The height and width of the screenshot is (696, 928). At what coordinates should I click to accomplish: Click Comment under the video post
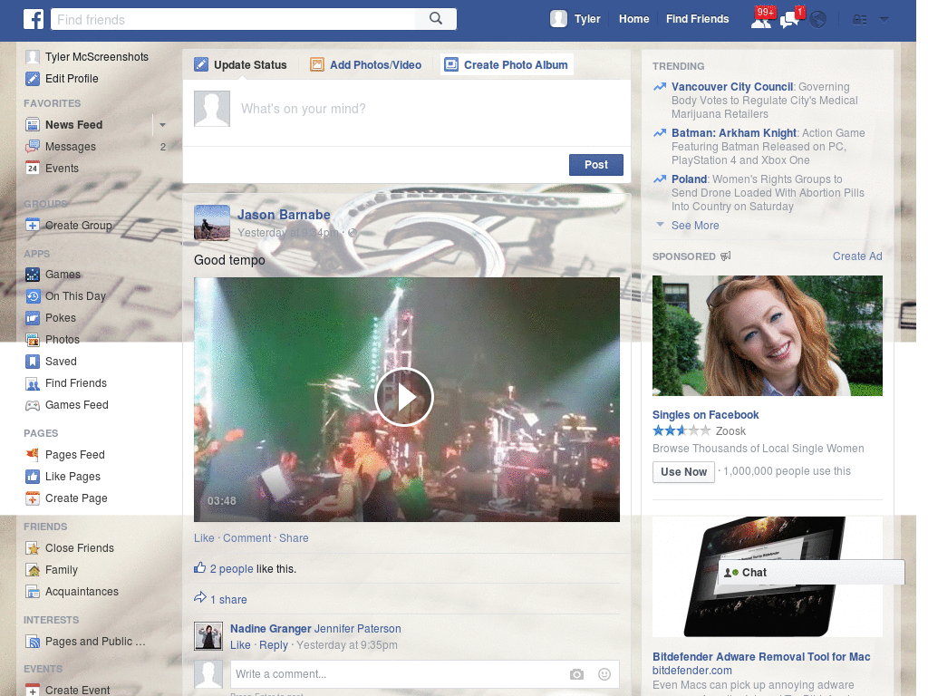[x=246, y=538]
